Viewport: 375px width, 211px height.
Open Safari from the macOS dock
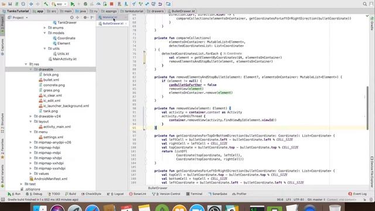tap(93, 207)
